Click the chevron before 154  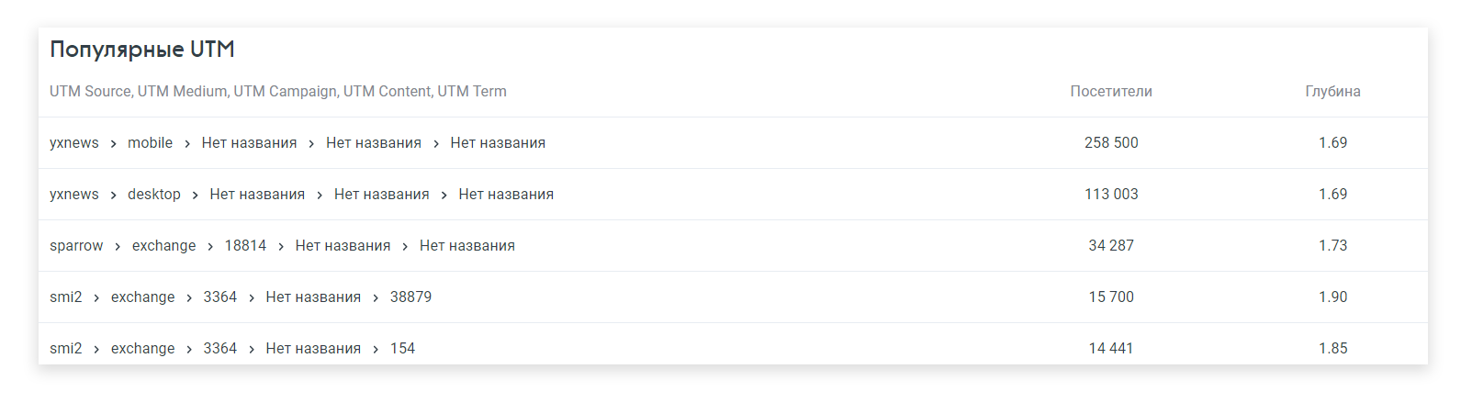[376, 350]
